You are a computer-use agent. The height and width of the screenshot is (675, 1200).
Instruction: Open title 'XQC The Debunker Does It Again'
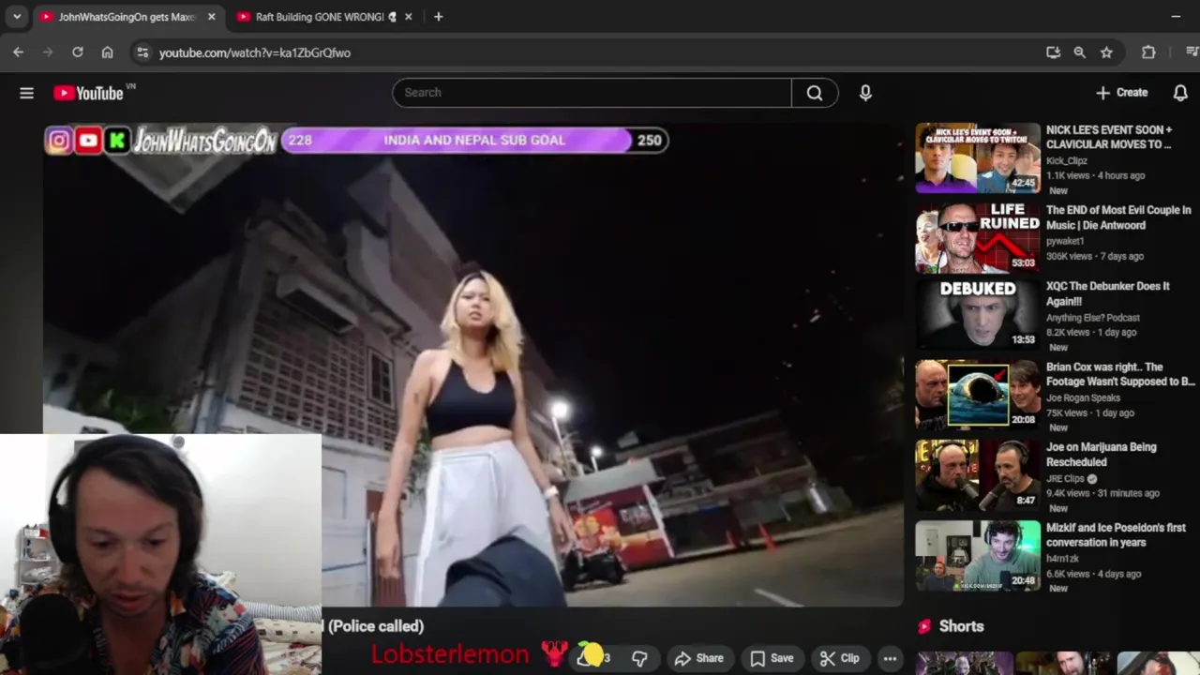(x=1108, y=293)
